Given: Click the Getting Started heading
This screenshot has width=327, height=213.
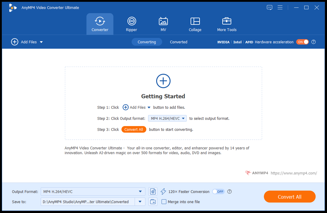Looking at the screenshot, I should (163, 96).
